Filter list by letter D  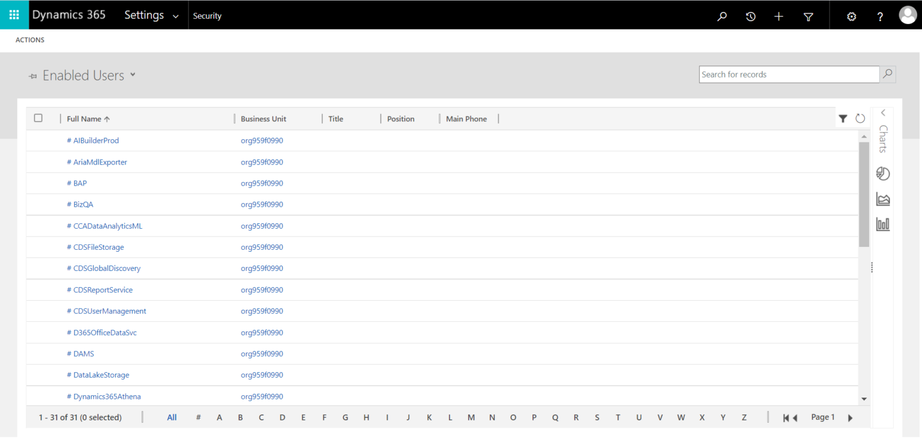pos(282,417)
